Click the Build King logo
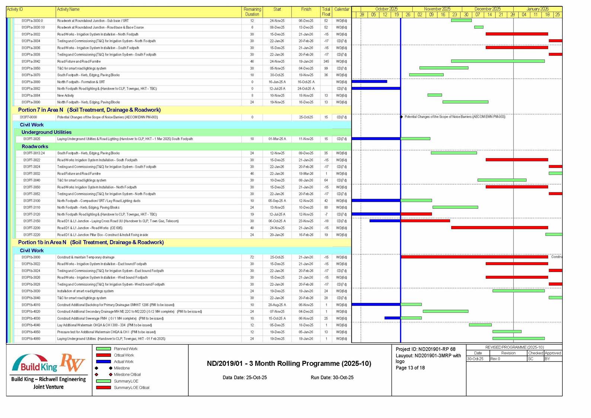Viewport: 591px width, 418px height. [35, 364]
